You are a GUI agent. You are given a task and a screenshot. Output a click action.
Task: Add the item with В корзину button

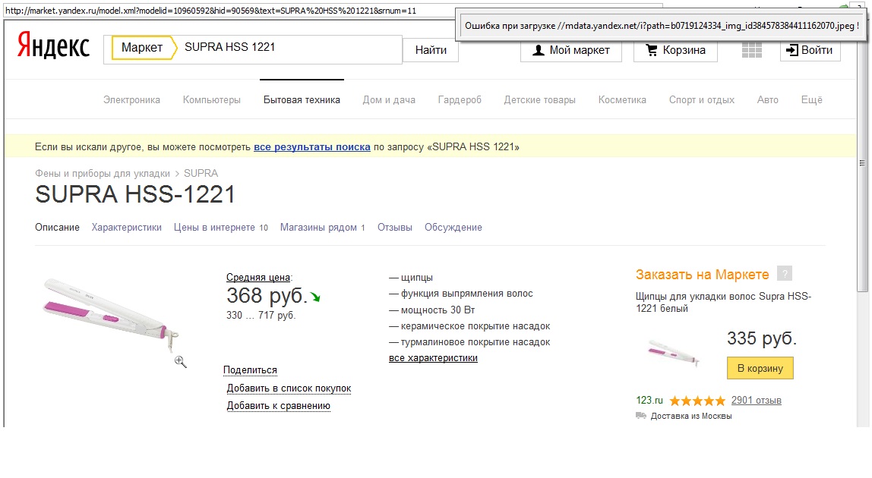[760, 369]
